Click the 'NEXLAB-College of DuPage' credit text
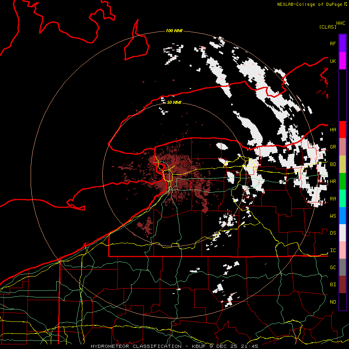This screenshot has height=349, width=349. pyautogui.click(x=309, y=4)
